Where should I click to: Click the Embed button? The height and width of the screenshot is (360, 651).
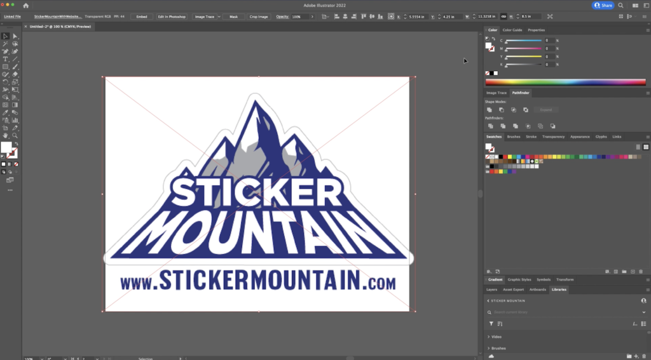click(142, 17)
